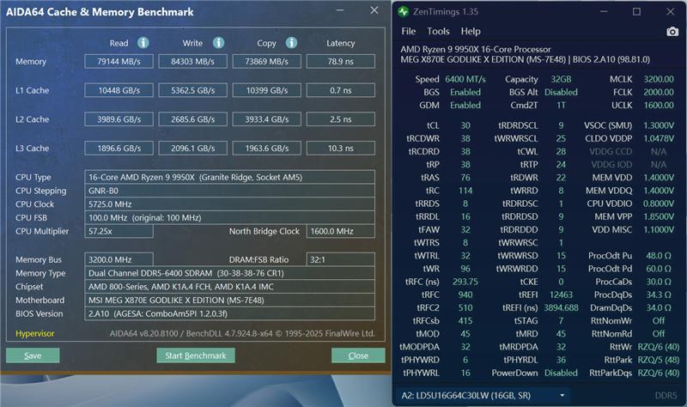This screenshot has width=687, height=407.
Task: Take a screenshot with ZenTimings camera icon
Action: [672, 32]
